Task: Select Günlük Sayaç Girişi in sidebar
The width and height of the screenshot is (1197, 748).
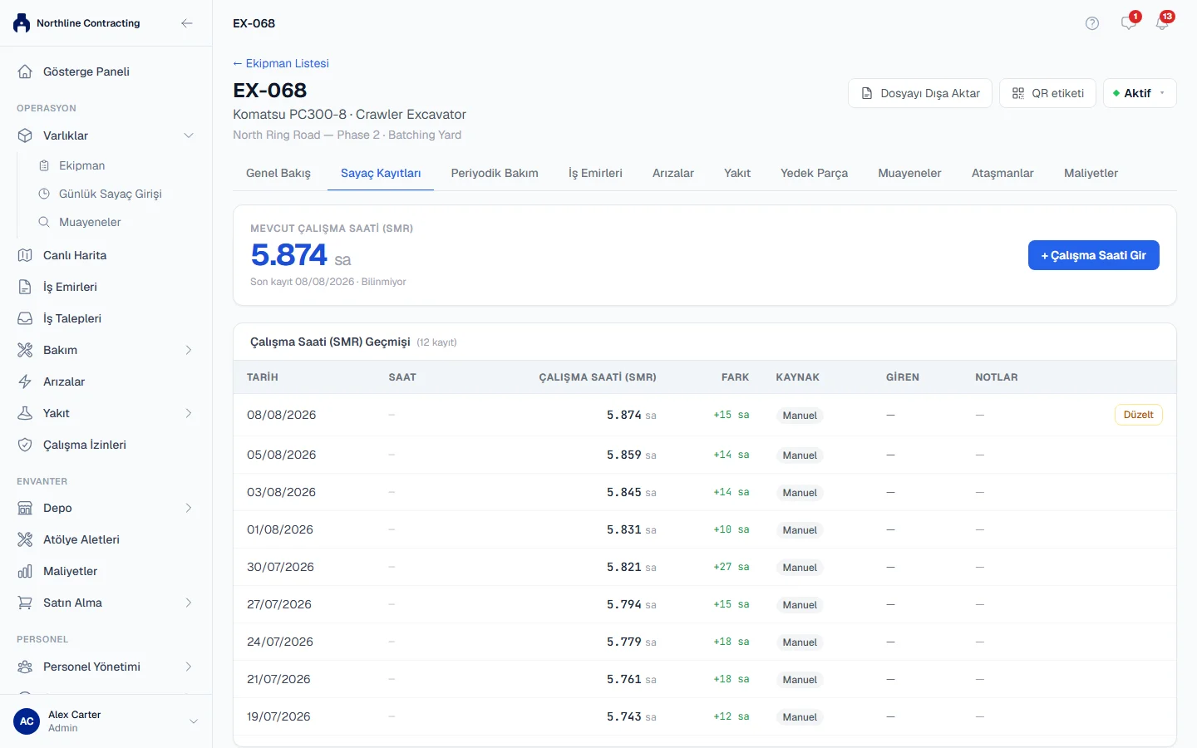Action: 111,194
